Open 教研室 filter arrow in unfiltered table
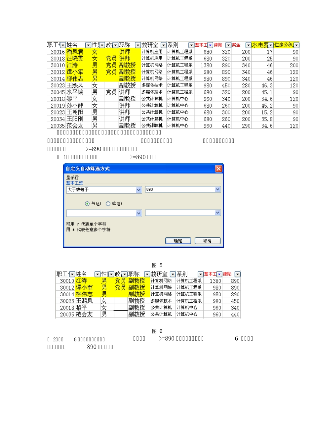This screenshot has height=445, width=314. click(x=164, y=45)
